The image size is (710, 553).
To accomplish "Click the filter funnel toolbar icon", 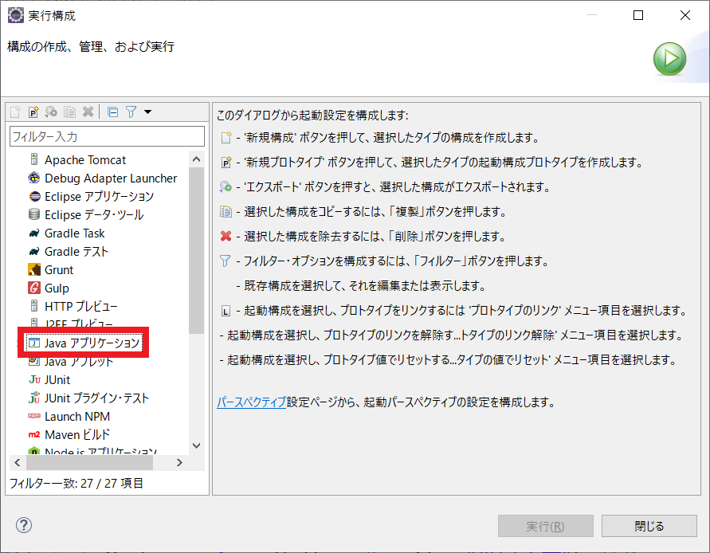I will click(x=131, y=112).
